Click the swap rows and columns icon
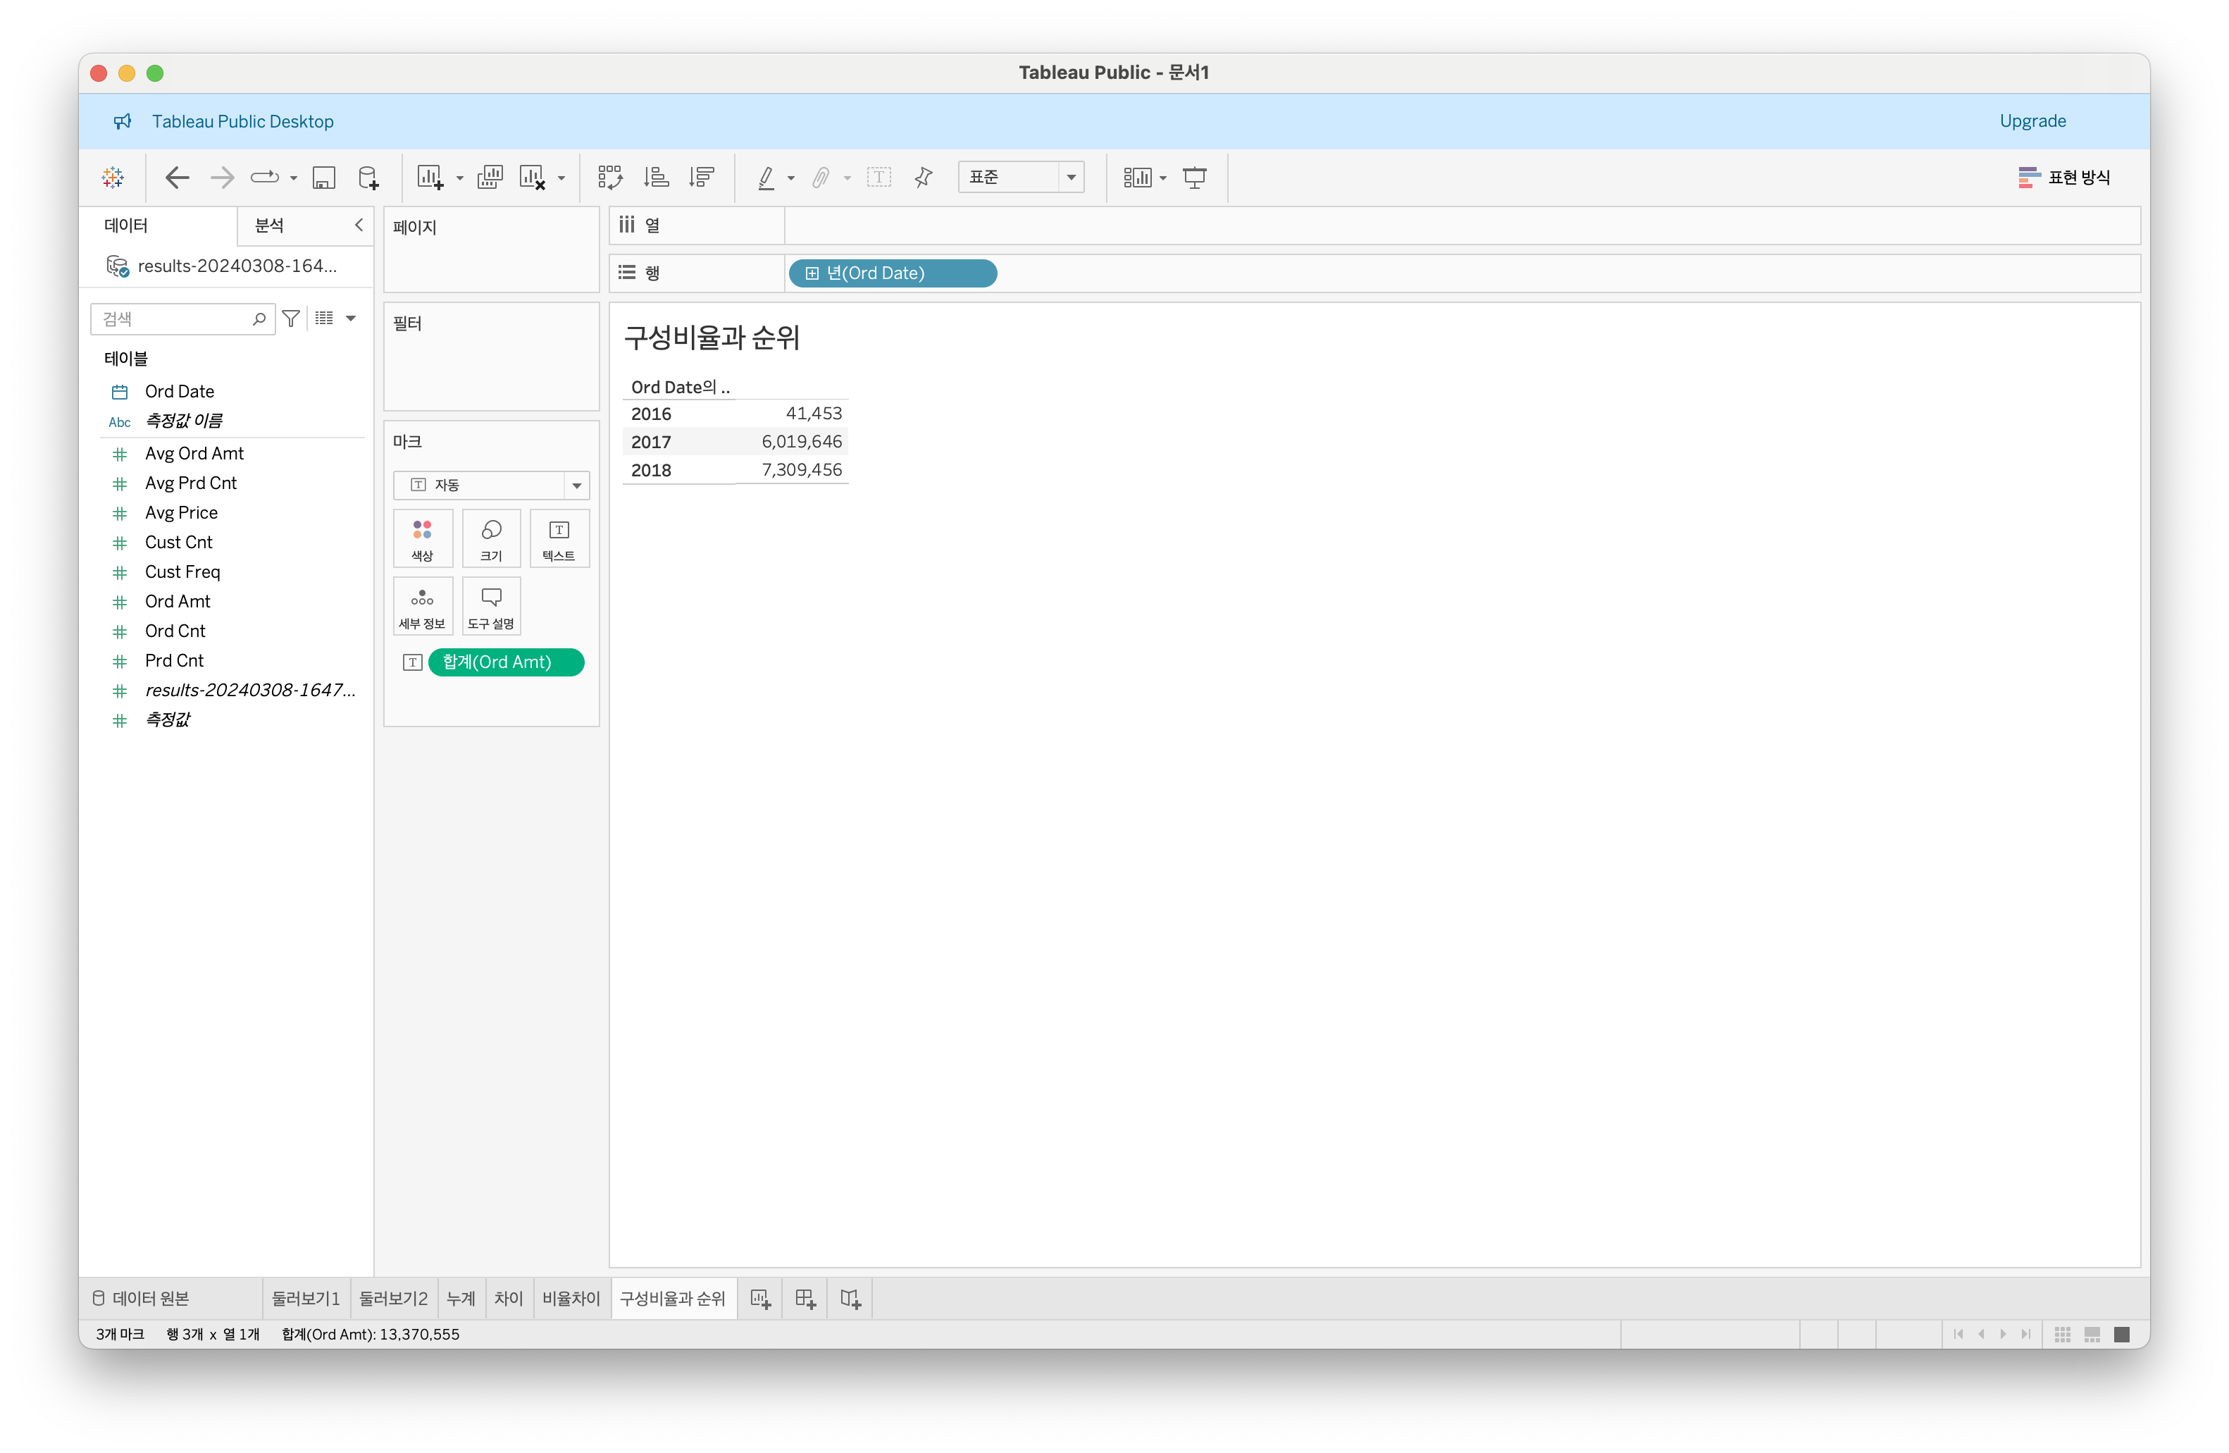The height and width of the screenshot is (1453, 2229). [x=609, y=177]
